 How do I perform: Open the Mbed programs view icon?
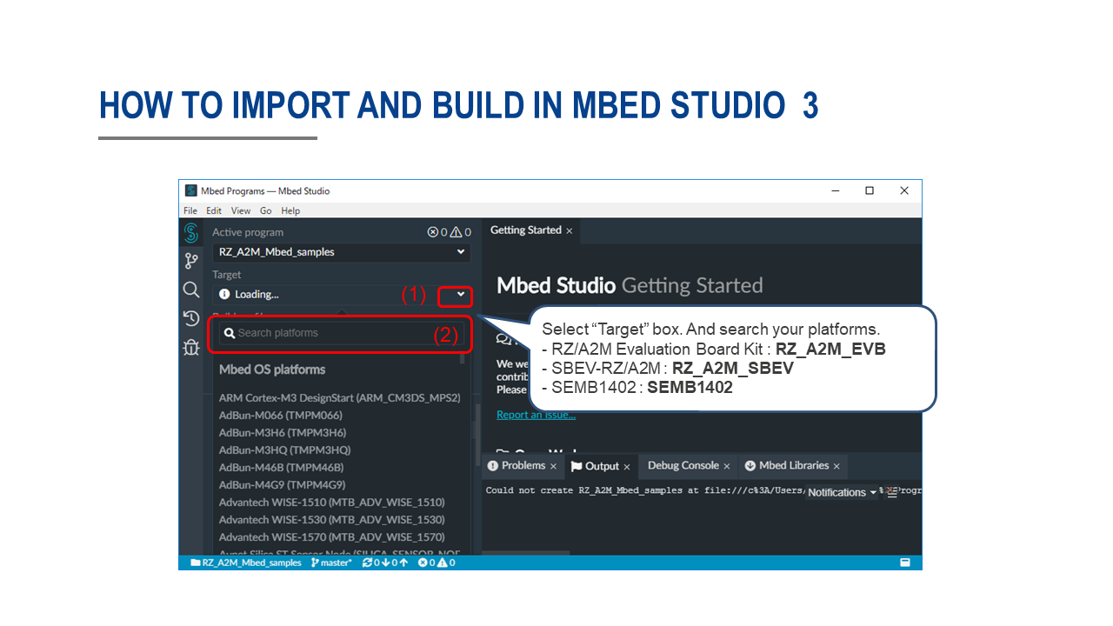click(191, 233)
